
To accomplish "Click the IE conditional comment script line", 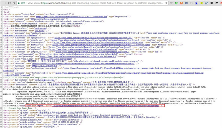I will (x=64, y=78).
